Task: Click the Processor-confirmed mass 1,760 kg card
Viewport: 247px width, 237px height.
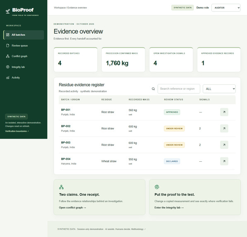Action: (x=123, y=60)
